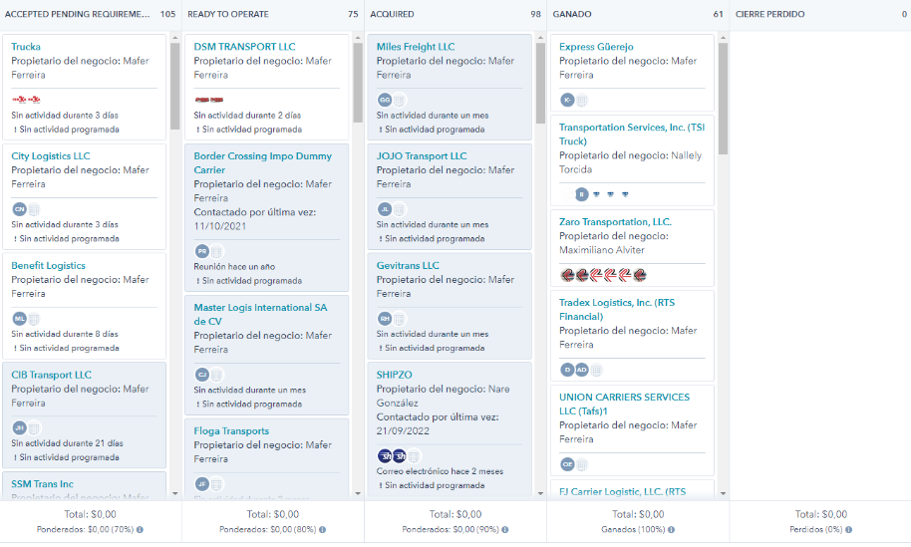Screen dimensions: 911x547
Task: Click the info icon beside Ponderados 90%
Action: (504, 530)
